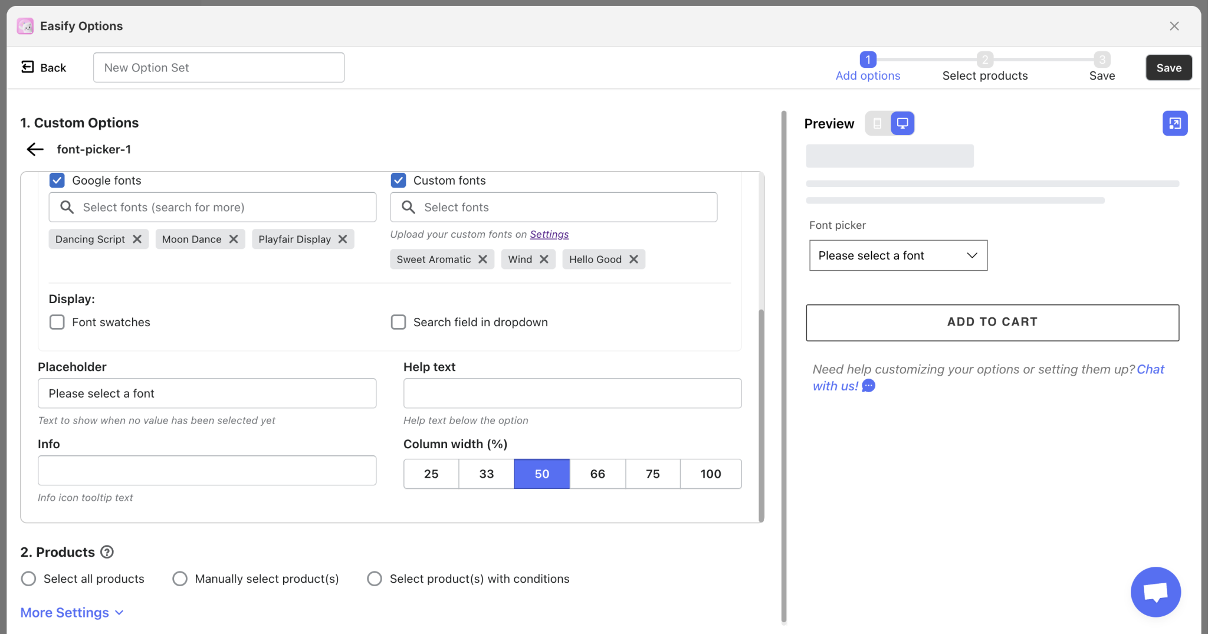Switch preview to mobile view
This screenshot has width=1208, height=634.
coord(877,123)
